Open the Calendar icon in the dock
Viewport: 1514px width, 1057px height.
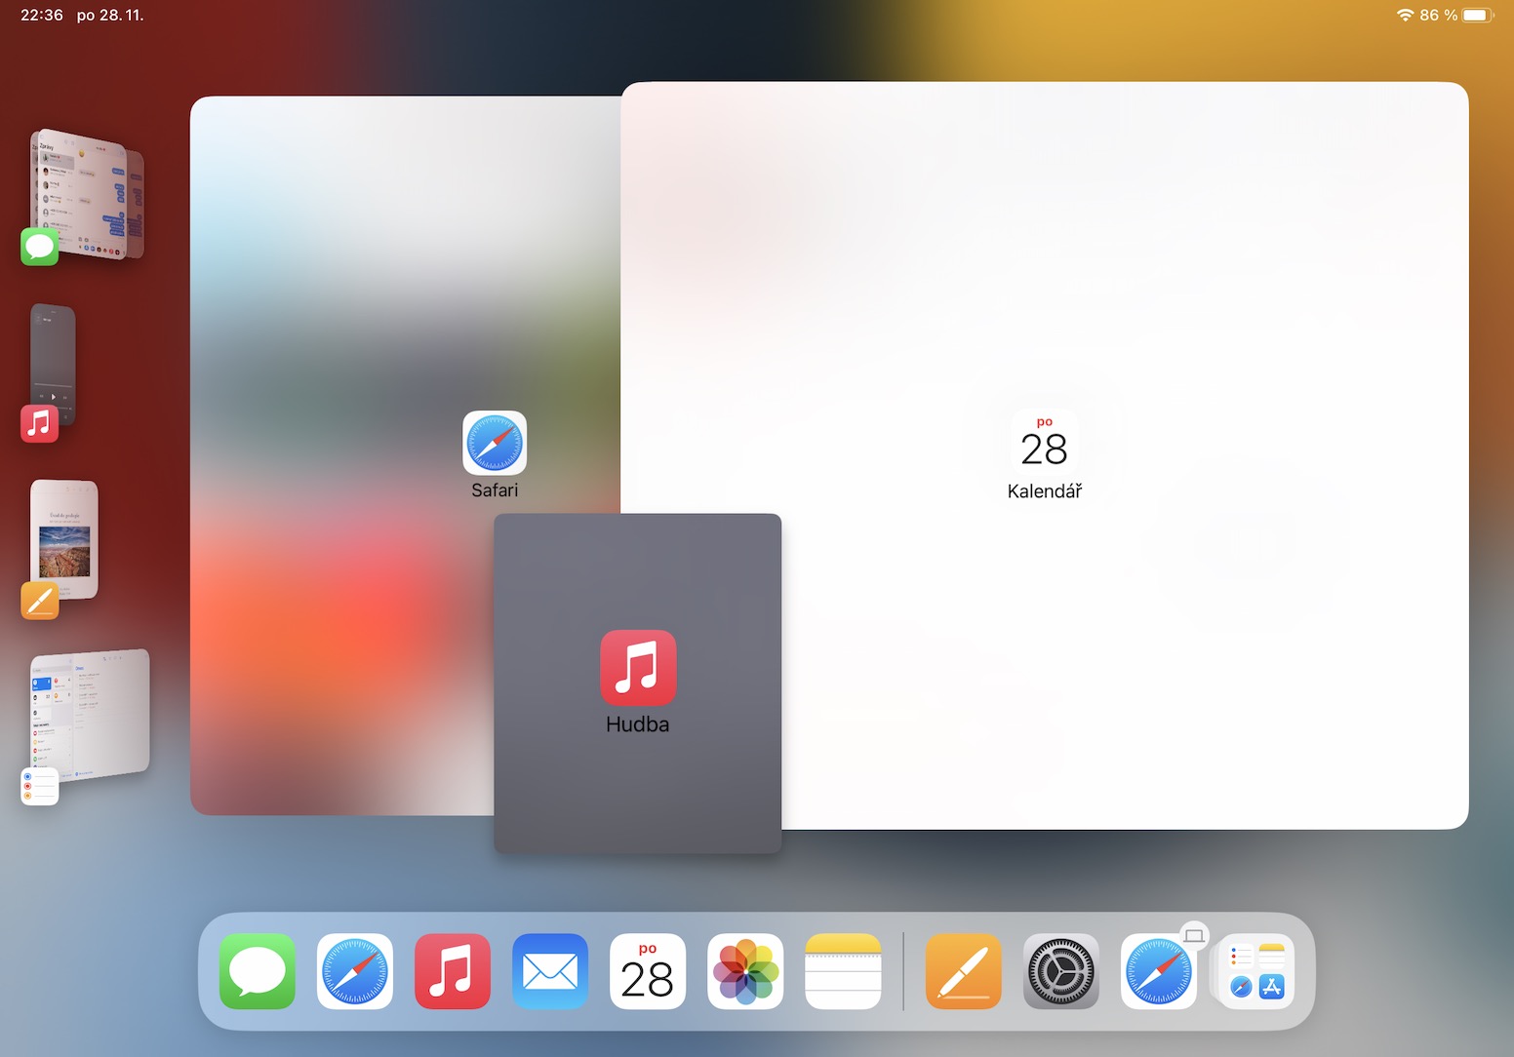(648, 971)
